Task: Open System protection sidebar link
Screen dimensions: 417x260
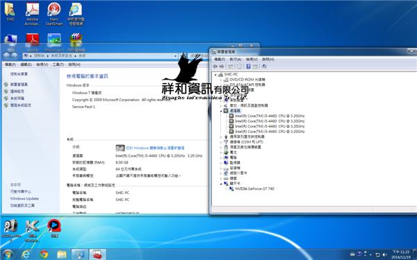Action: pyautogui.click(x=17, y=98)
